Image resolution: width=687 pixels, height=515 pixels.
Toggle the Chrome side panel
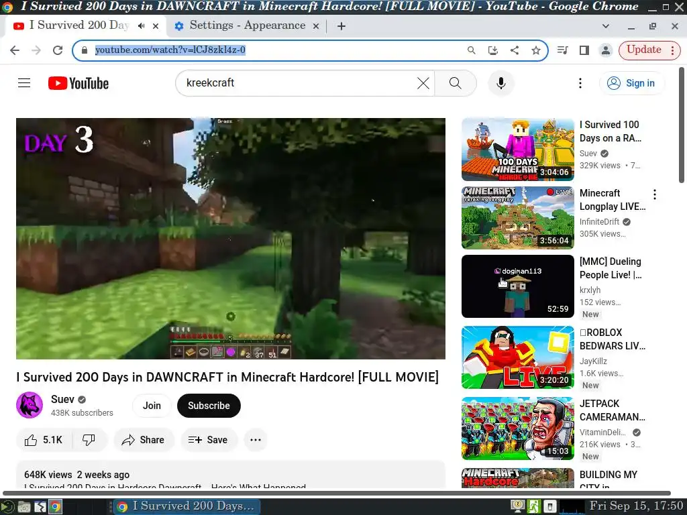tap(584, 50)
